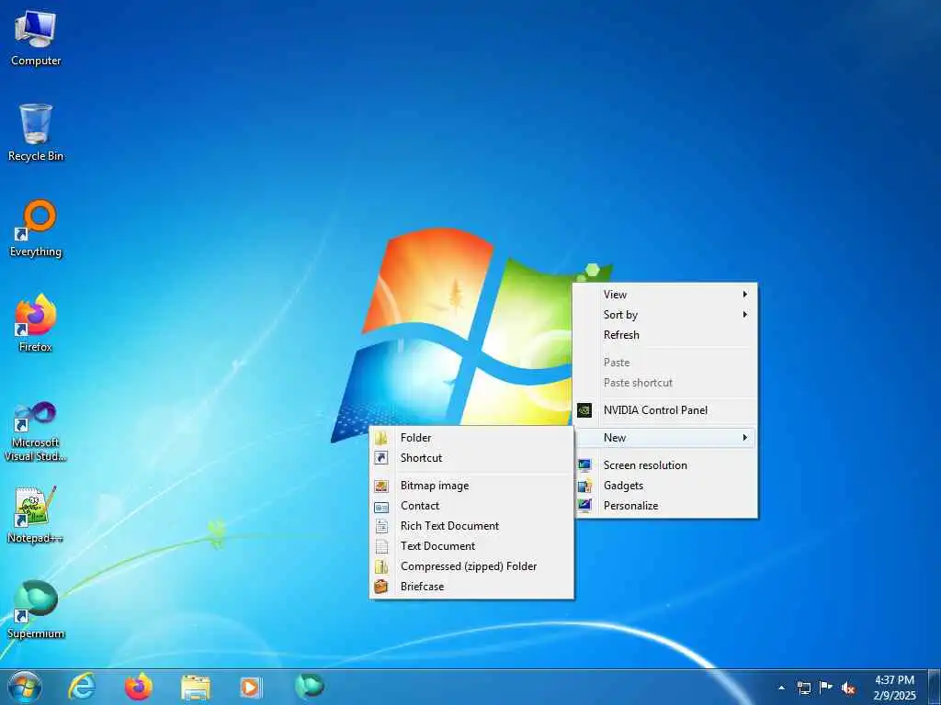Click the Gadgets menu icon
The height and width of the screenshot is (705, 941).
[x=584, y=486]
